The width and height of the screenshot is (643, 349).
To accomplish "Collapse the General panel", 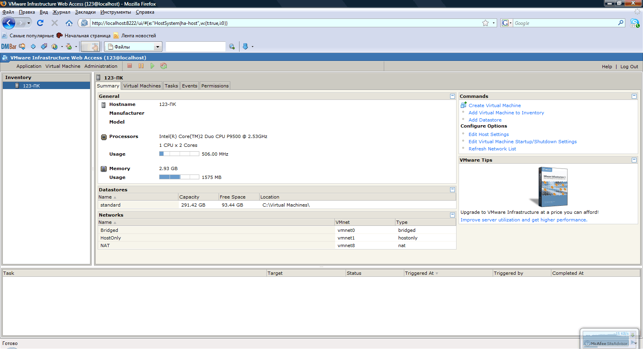I will pos(453,96).
